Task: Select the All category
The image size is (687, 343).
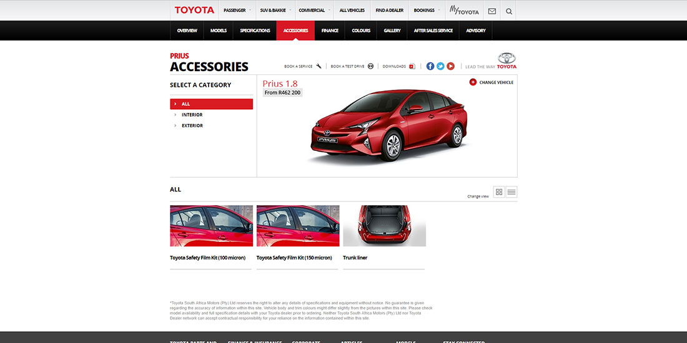Action: (211, 104)
